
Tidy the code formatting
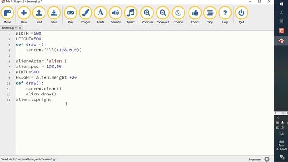pyautogui.click(x=210, y=15)
